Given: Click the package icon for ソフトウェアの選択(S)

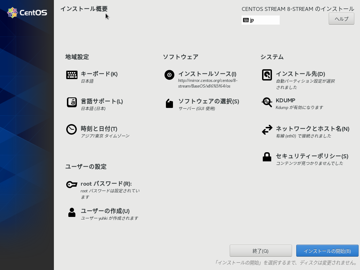Looking at the screenshot, I should coord(169,103).
